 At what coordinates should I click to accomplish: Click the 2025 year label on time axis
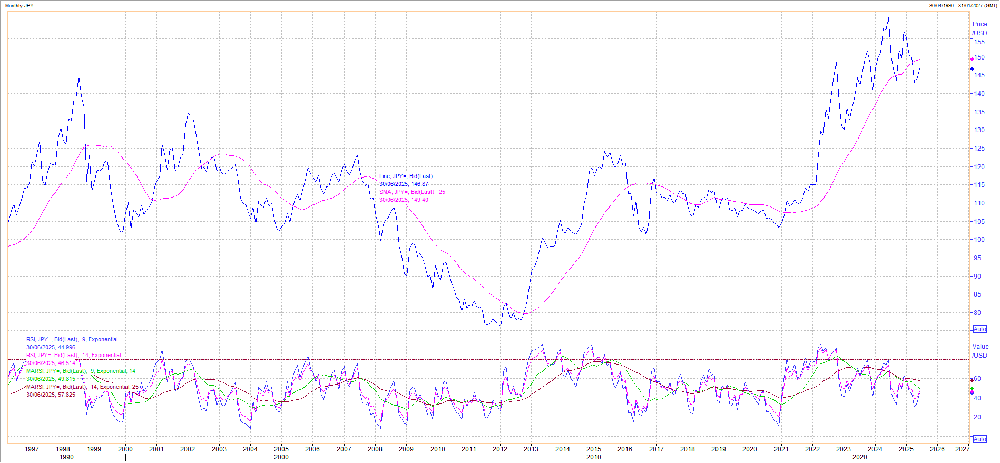[906, 449]
